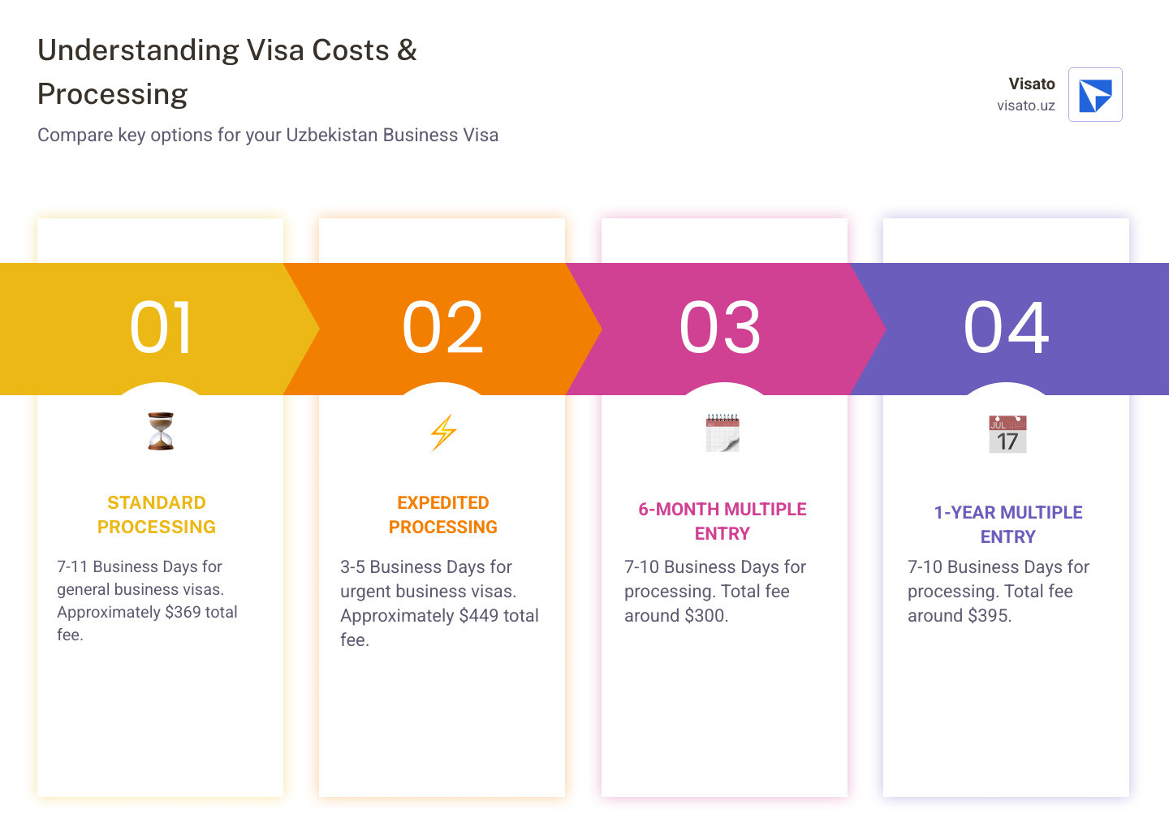This screenshot has width=1169, height=831.
Task: Select the Expedited Processing heading
Action: pos(443,515)
